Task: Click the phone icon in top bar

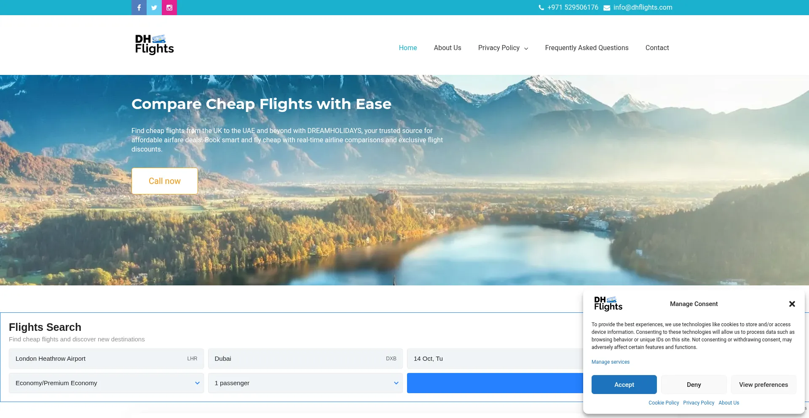Action: pyautogui.click(x=541, y=8)
